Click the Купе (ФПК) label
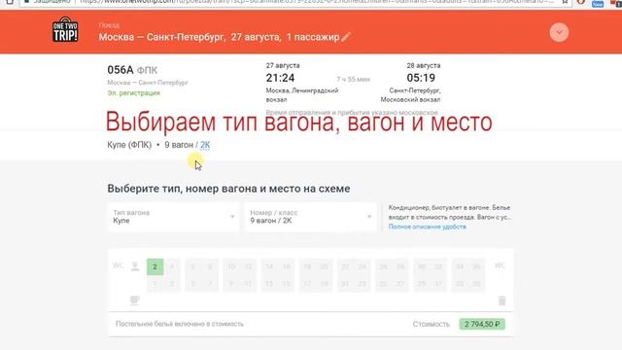This screenshot has height=350, width=622. 129,145
